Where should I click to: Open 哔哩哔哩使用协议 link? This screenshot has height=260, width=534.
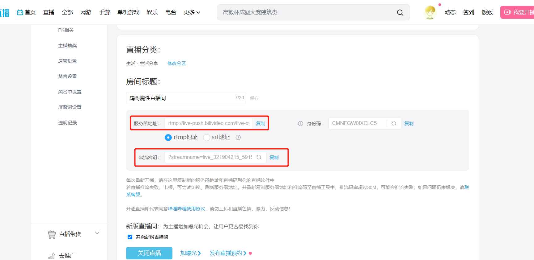[186, 209]
